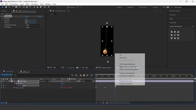This screenshot has width=196, height=110.
Task: Select the Ellipse shape tool
Action: tap(24, 7)
